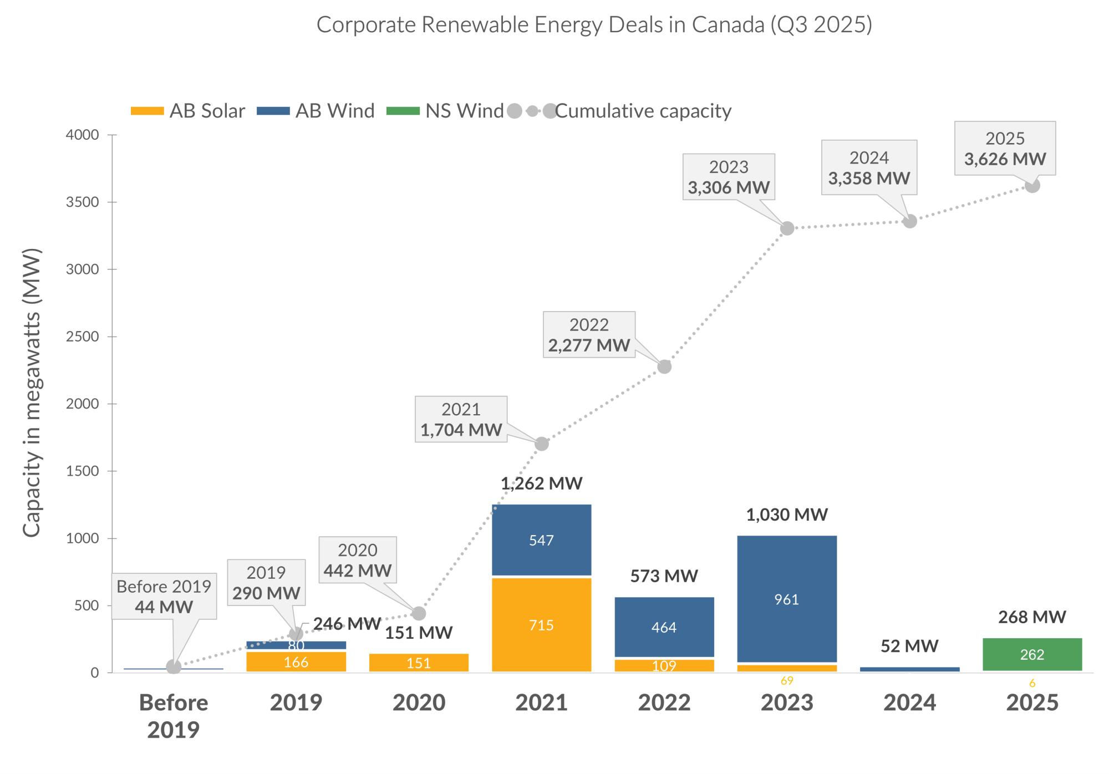Select the 547 AB Wind bar segment
Viewport: 1109px width, 774px height.
coord(542,540)
